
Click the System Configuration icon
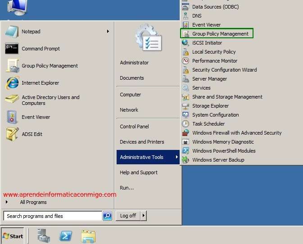tap(185, 115)
